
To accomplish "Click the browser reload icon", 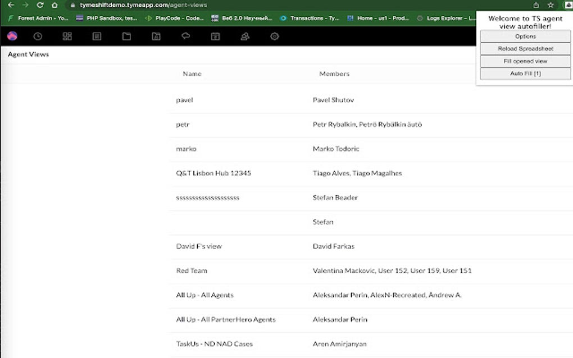I will [x=39, y=4].
